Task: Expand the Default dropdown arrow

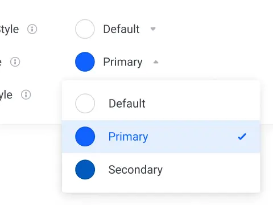Action: coord(153,29)
